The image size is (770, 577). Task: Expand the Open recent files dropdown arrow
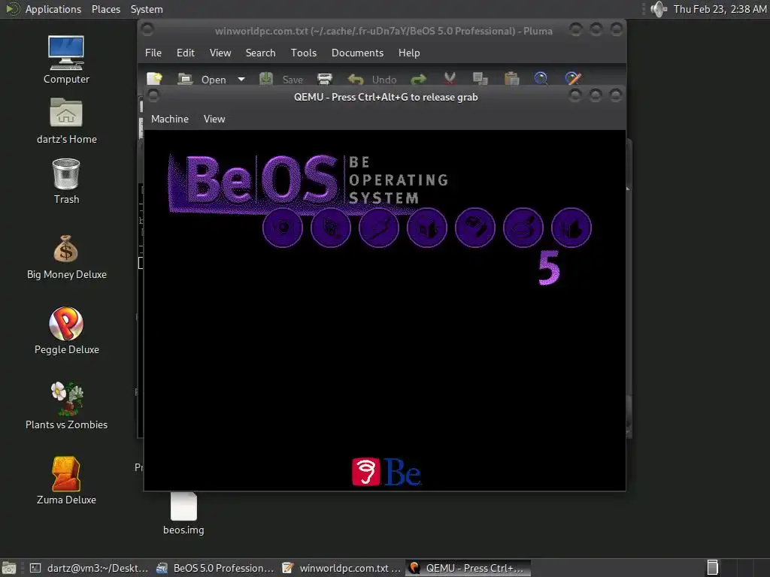pos(241,79)
